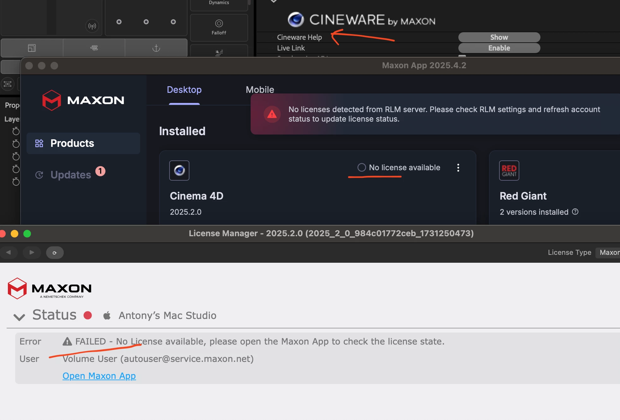This screenshot has height=420, width=620.
Task: Click Show button for Cineware Help
Action: 499,37
